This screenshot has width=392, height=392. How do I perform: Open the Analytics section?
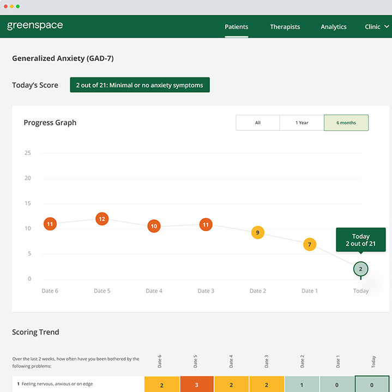pos(333,27)
